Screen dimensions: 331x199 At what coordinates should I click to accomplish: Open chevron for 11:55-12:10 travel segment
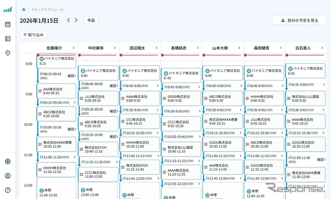coord(199,184)
